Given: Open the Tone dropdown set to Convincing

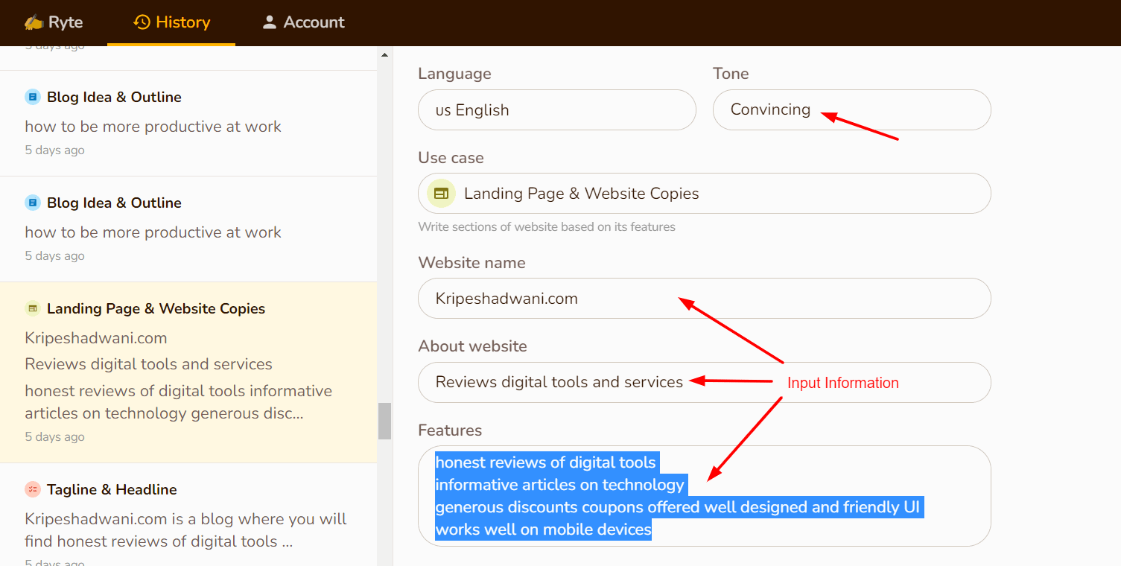Looking at the screenshot, I should [x=851, y=110].
